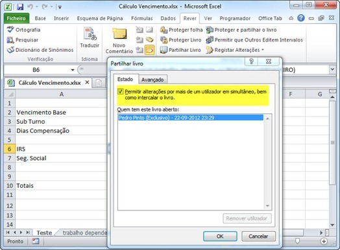This screenshot has width=340, height=250.
Task: Open the Office Tab ribbon tab
Action: (270, 18)
